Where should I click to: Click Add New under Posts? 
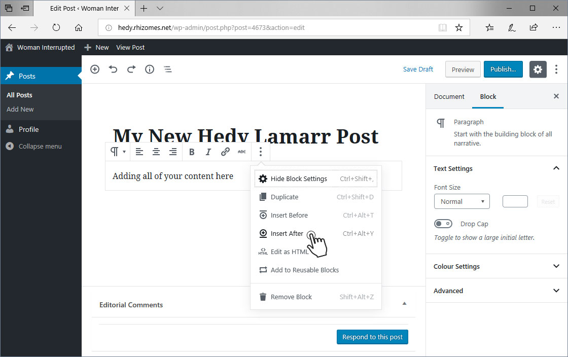pyautogui.click(x=20, y=109)
